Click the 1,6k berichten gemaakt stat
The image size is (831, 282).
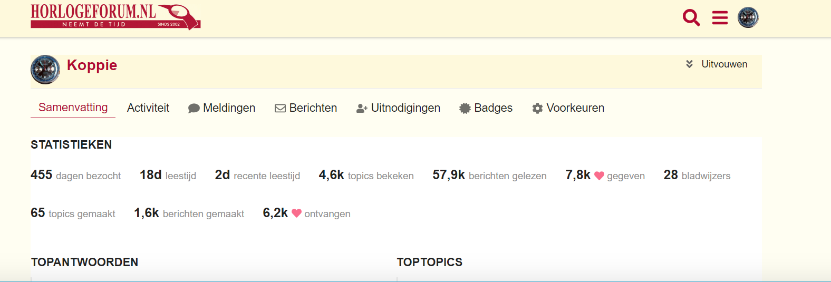189,213
